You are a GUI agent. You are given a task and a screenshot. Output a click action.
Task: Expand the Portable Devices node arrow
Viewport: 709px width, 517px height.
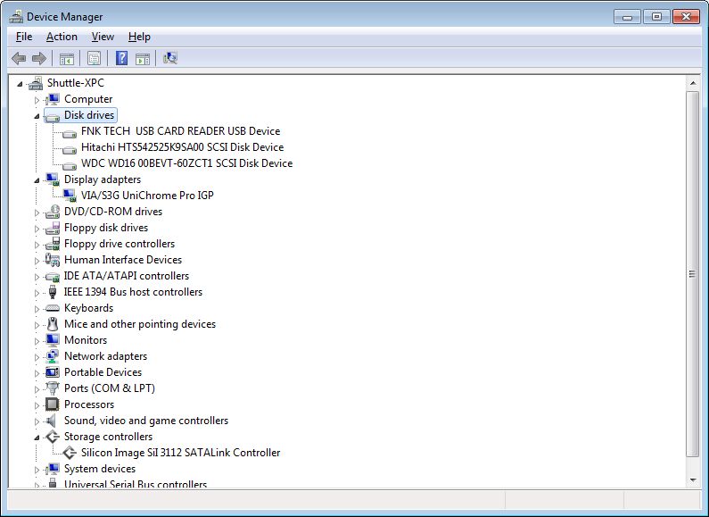(37, 373)
